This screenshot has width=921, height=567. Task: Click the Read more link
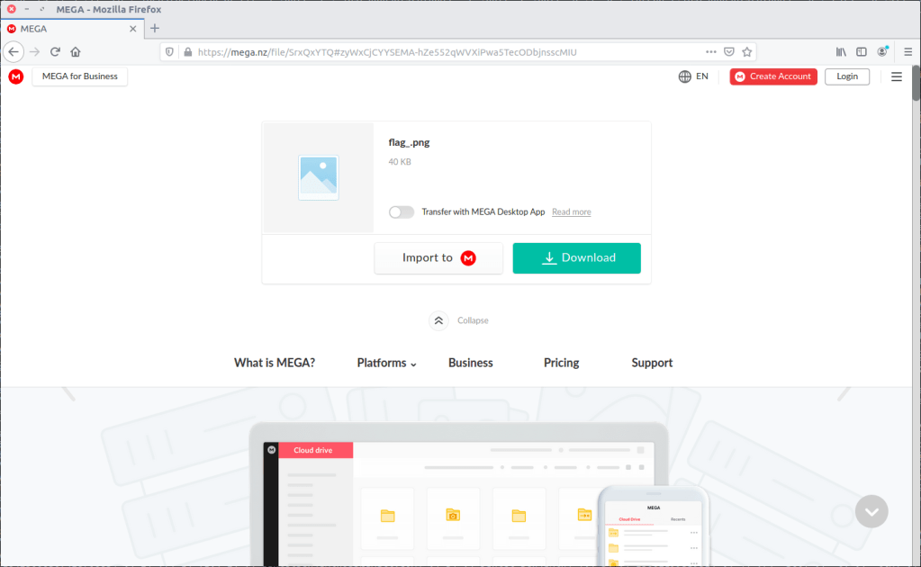(571, 212)
